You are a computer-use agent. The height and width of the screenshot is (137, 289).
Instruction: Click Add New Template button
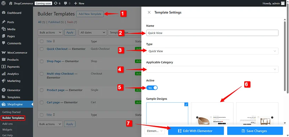(x=90, y=14)
